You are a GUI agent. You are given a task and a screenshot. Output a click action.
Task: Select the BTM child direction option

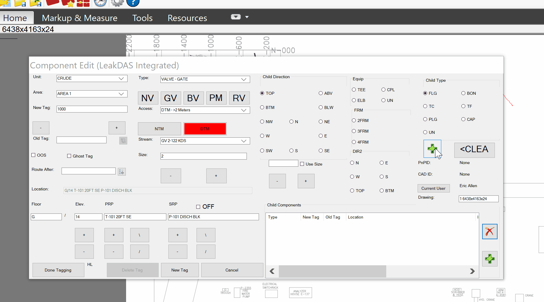coord(262,107)
